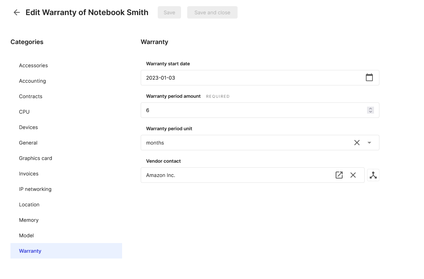This screenshot has width=424, height=279.
Task: Click the back arrow icon
Action: pyautogui.click(x=17, y=12)
